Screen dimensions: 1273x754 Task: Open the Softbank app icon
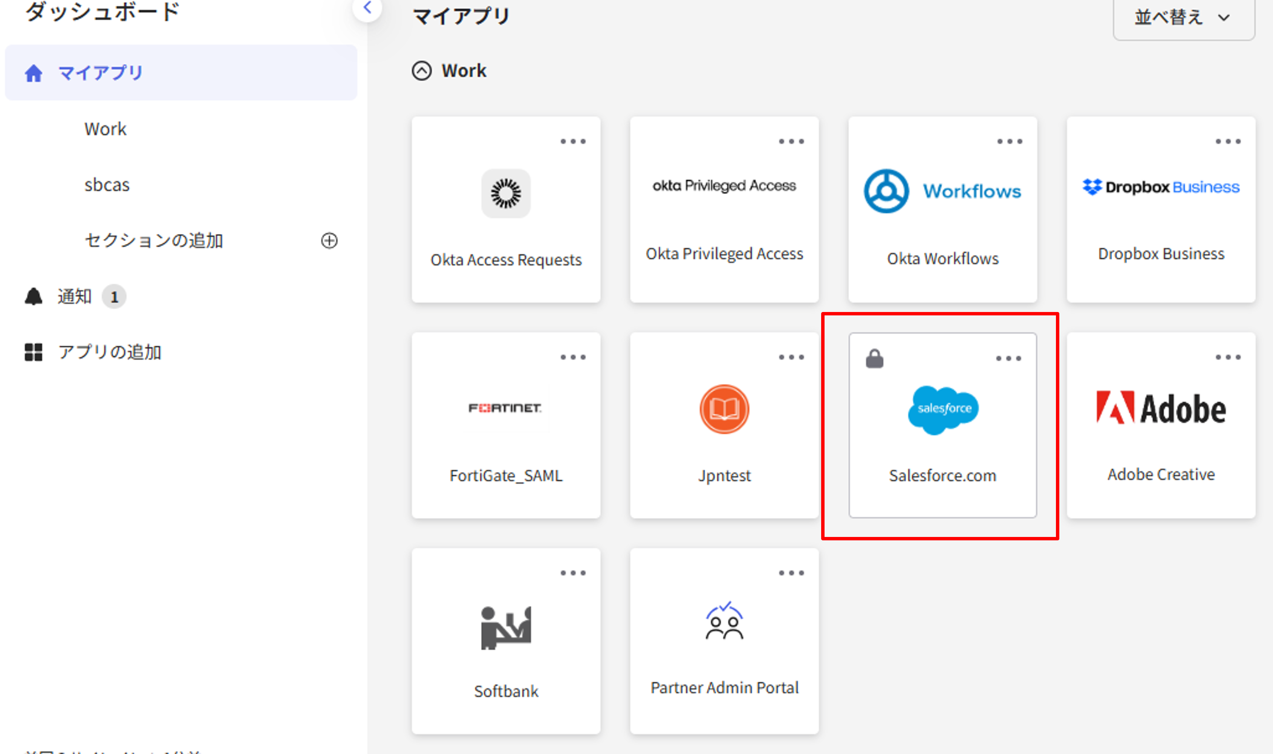(505, 628)
